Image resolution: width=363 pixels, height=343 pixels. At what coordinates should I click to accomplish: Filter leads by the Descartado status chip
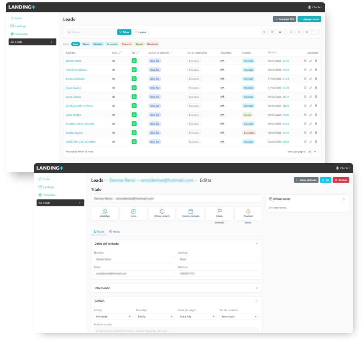coord(152,44)
